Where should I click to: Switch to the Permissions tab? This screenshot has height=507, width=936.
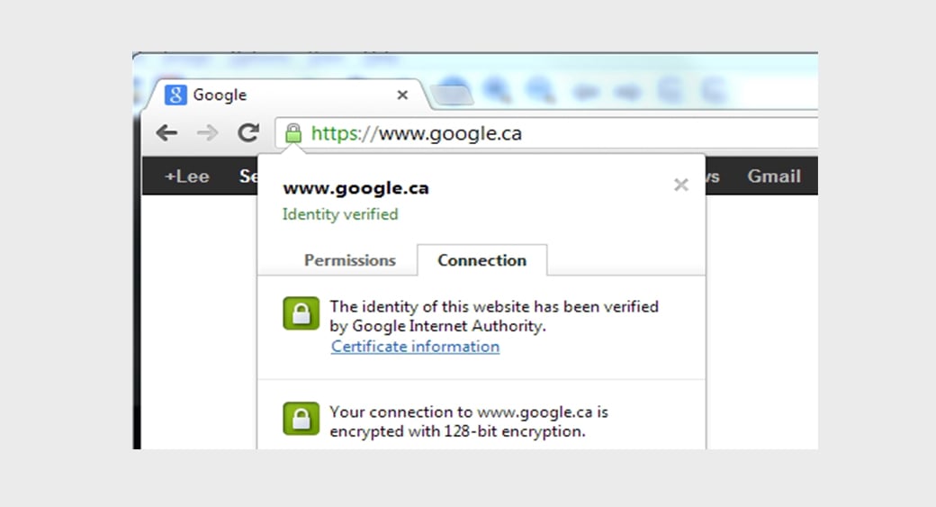pos(349,260)
